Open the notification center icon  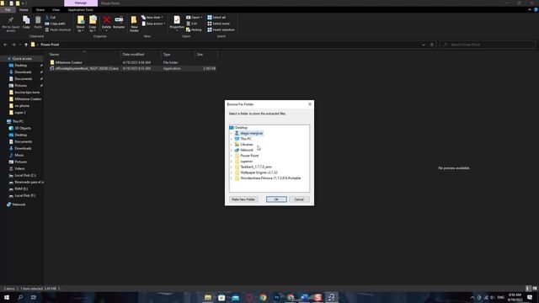point(530,297)
